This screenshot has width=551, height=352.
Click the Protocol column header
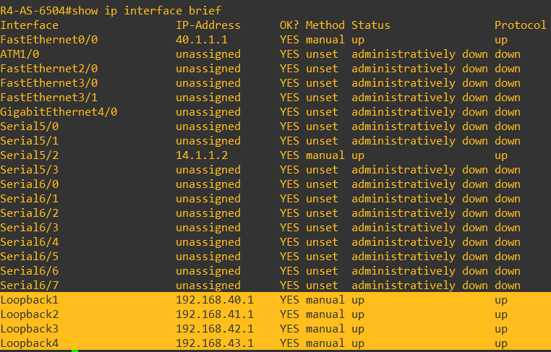point(520,25)
